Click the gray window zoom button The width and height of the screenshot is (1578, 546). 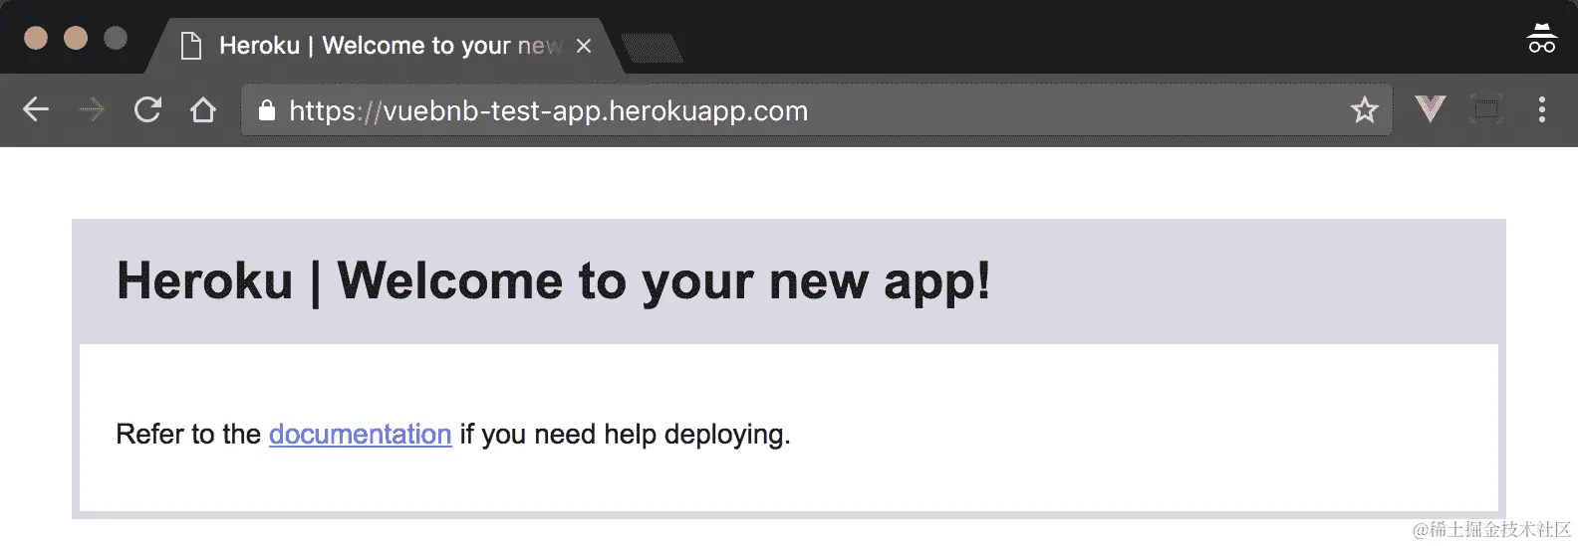[116, 38]
